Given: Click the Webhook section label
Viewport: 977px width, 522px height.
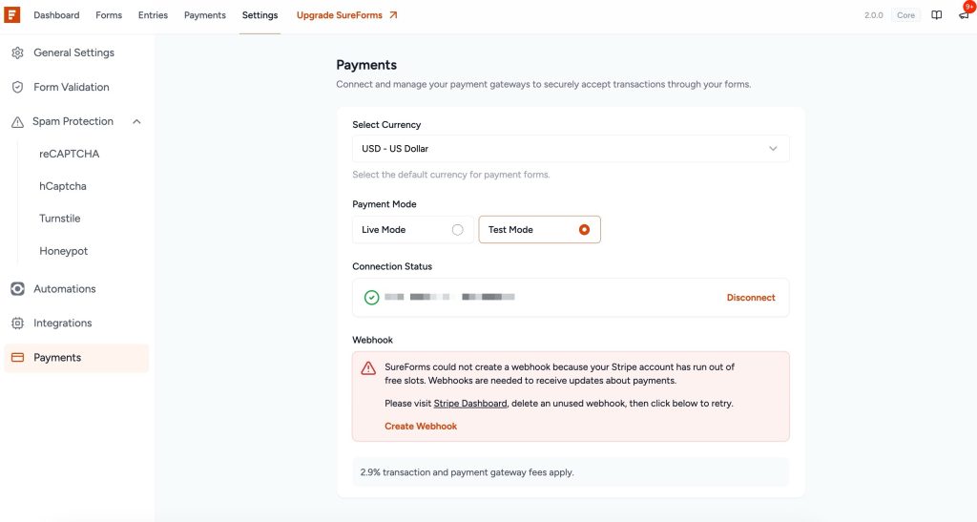Looking at the screenshot, I should pos(373,340).
